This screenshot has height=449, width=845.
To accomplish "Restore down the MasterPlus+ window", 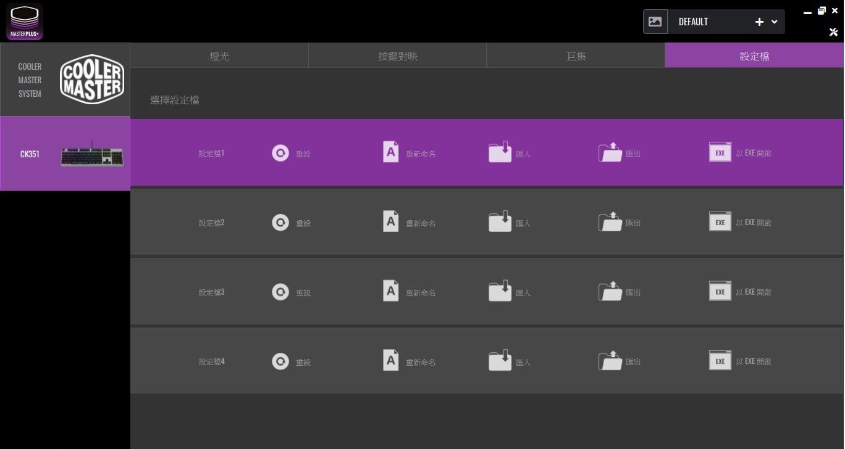I will (x=822, y=10).
